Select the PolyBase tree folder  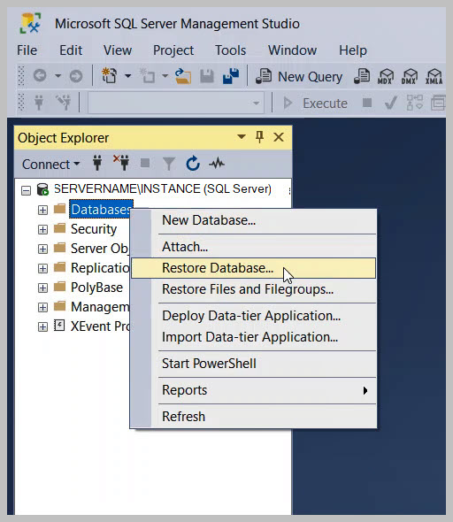pyautogui.click(x=96, y=288)
